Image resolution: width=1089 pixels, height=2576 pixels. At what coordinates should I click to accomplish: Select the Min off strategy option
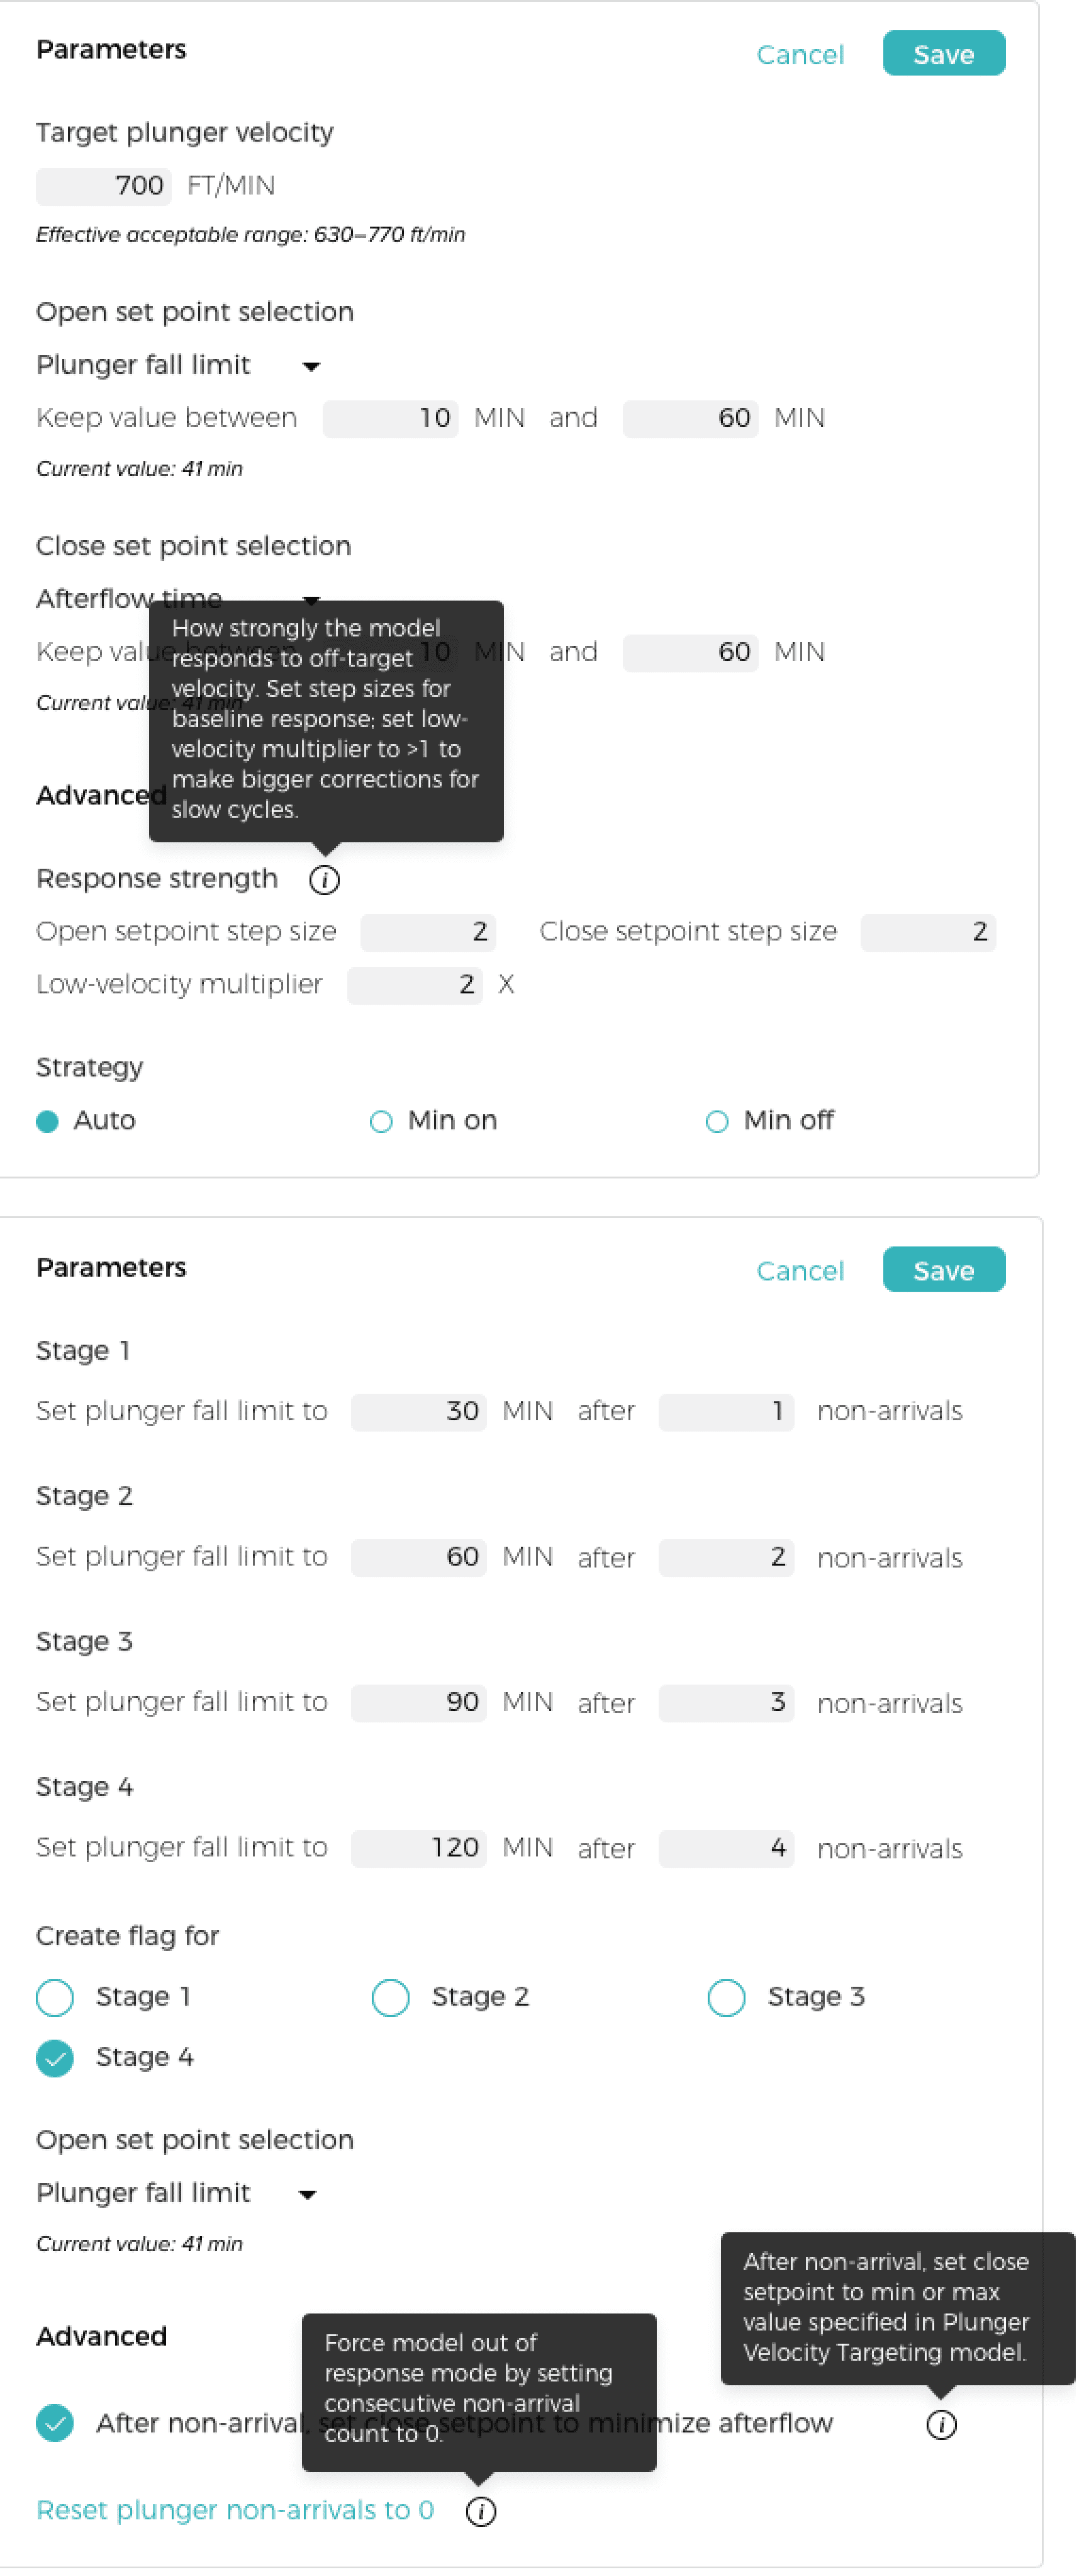click(717, 1122)
